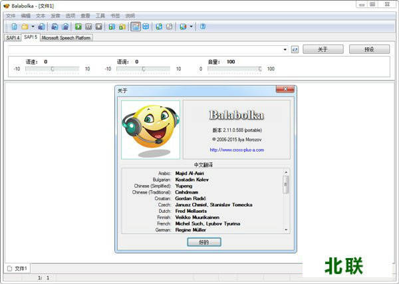Click the up arrow of the translators list scrollbar

point(286,172)
